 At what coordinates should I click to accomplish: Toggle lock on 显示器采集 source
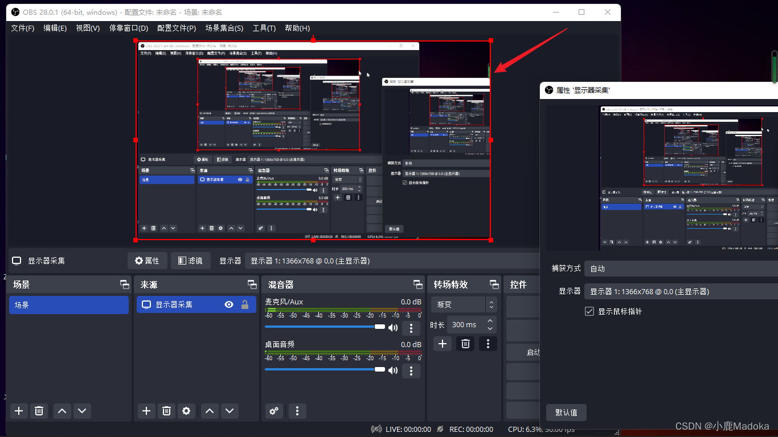tap(245, 304)
